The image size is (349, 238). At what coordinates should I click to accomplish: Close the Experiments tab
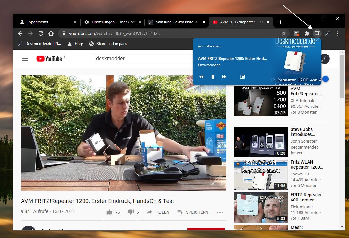(x=75, y=22)
